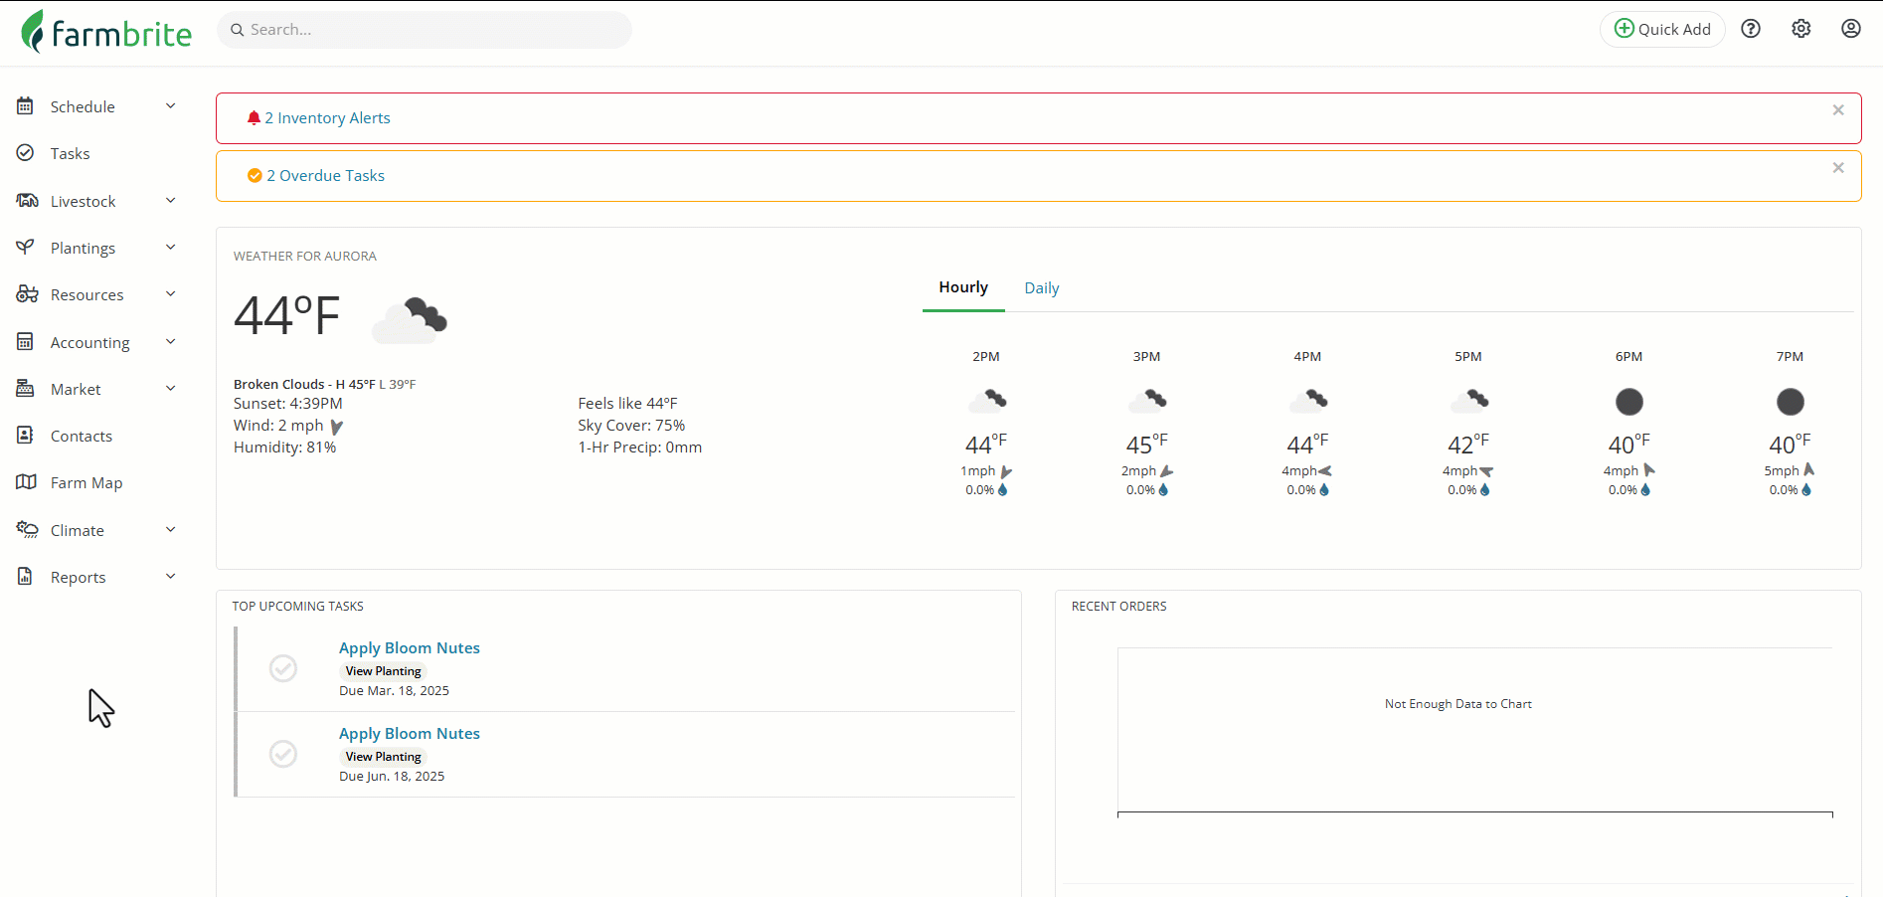The height and width of the screenshot is (897, 1883).
Task: Click the current weather broken clouds icon
Action: 410,319
